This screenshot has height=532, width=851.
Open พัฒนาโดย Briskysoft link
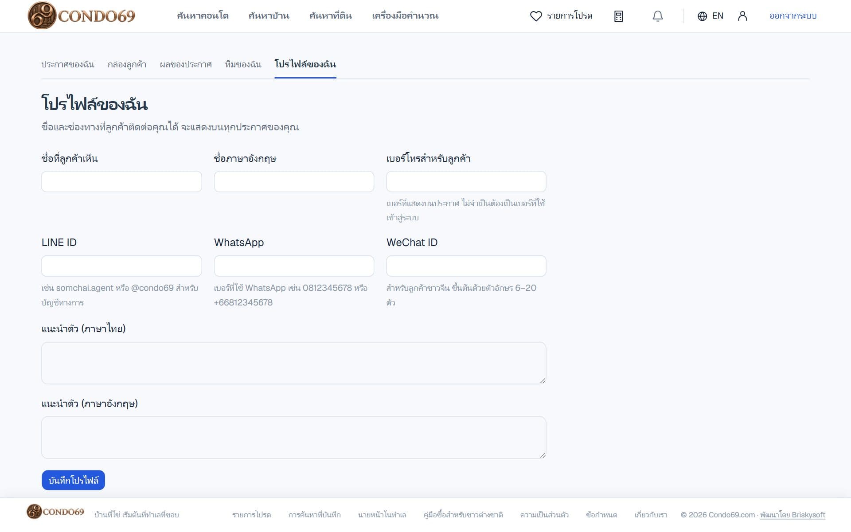tap(792, 515)
